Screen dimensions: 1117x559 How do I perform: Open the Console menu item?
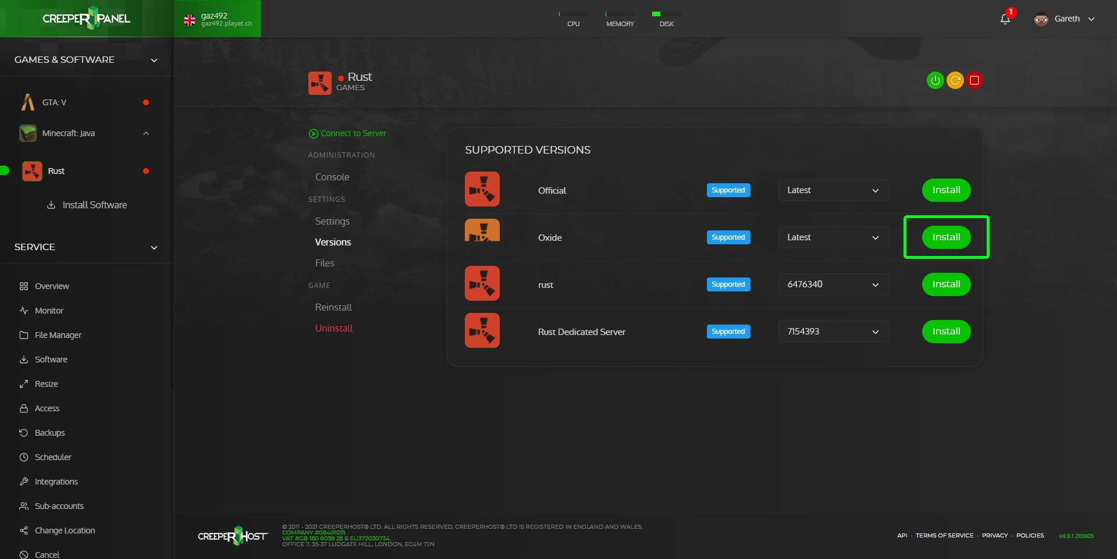click(x=332, y=177)
